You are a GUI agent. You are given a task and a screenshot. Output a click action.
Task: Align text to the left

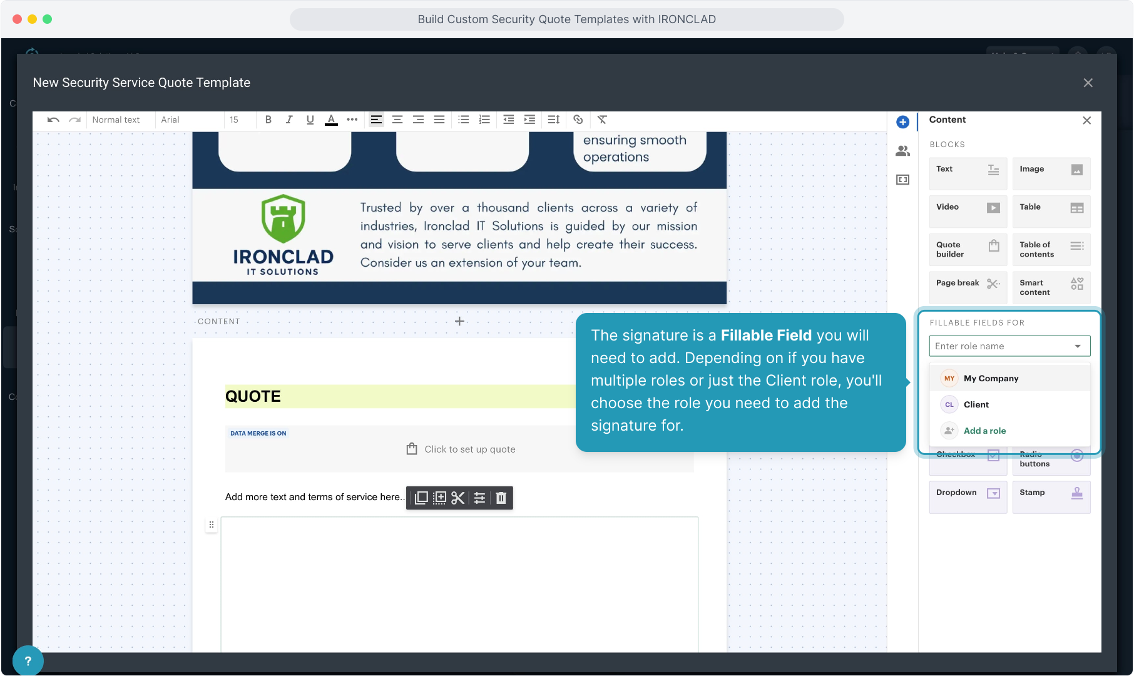(x=376, y=120)
